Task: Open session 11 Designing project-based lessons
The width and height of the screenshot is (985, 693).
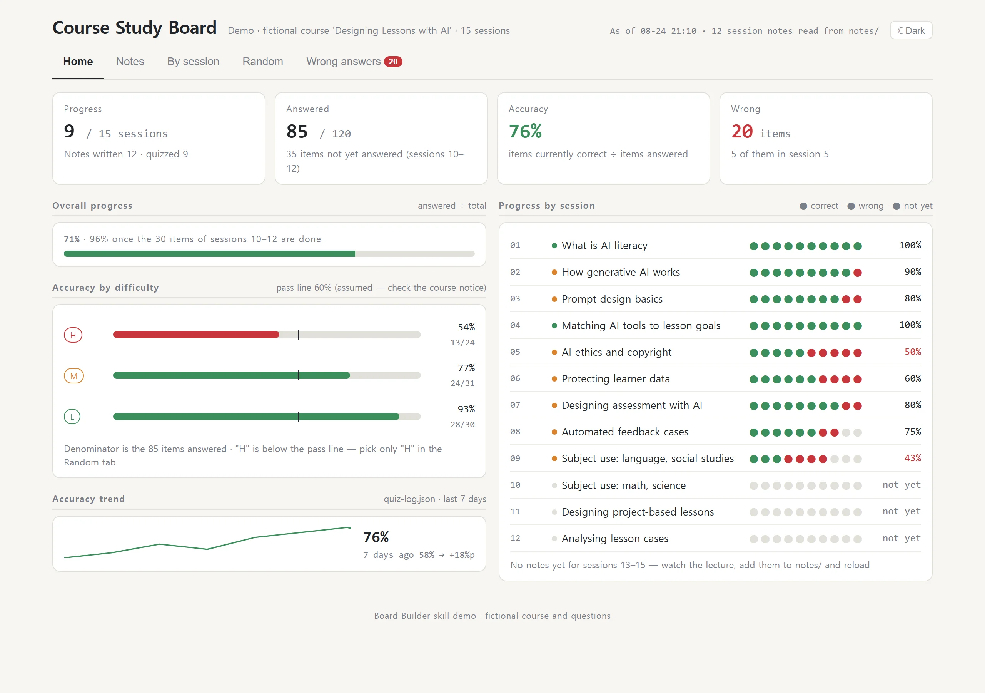Action: coord(715,511)
